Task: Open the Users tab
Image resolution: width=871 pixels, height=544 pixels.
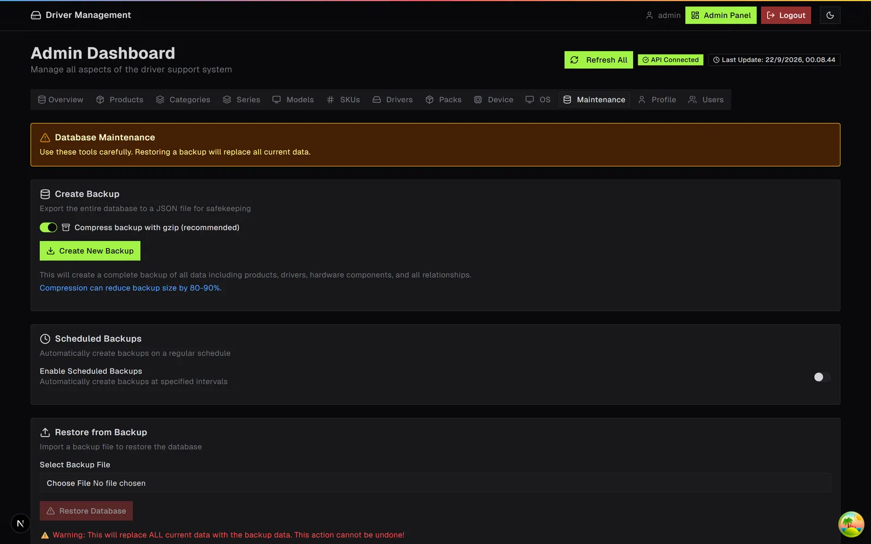Action: [x=706, y=100]
